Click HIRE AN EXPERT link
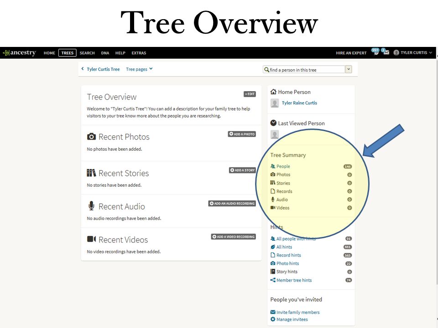The image size is (438, 328). tap(351, 53)
